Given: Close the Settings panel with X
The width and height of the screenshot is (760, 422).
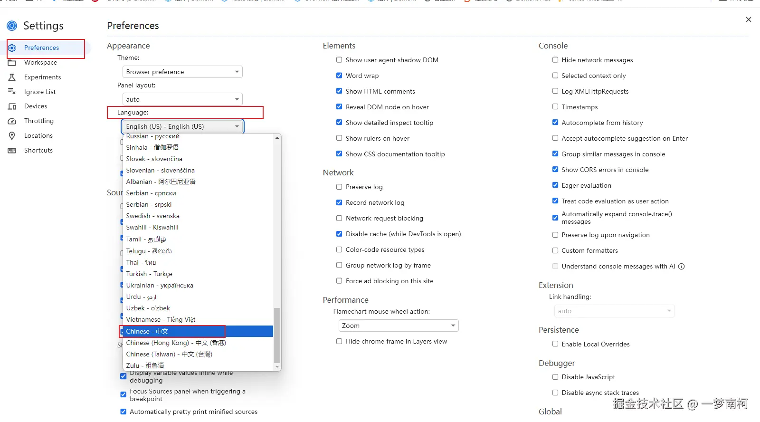Looking at the screenshot, I should point(749,19).
